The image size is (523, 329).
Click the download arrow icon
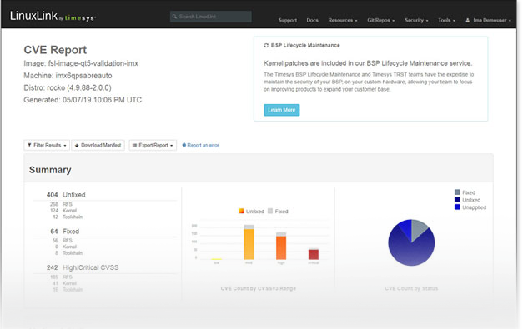pyautogui.click(x=77, y=145)
